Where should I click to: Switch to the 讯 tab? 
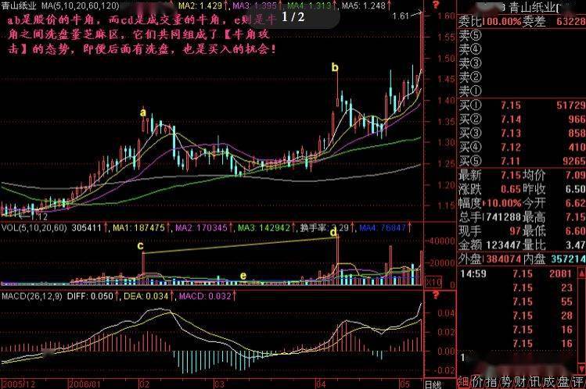(535, 381)
